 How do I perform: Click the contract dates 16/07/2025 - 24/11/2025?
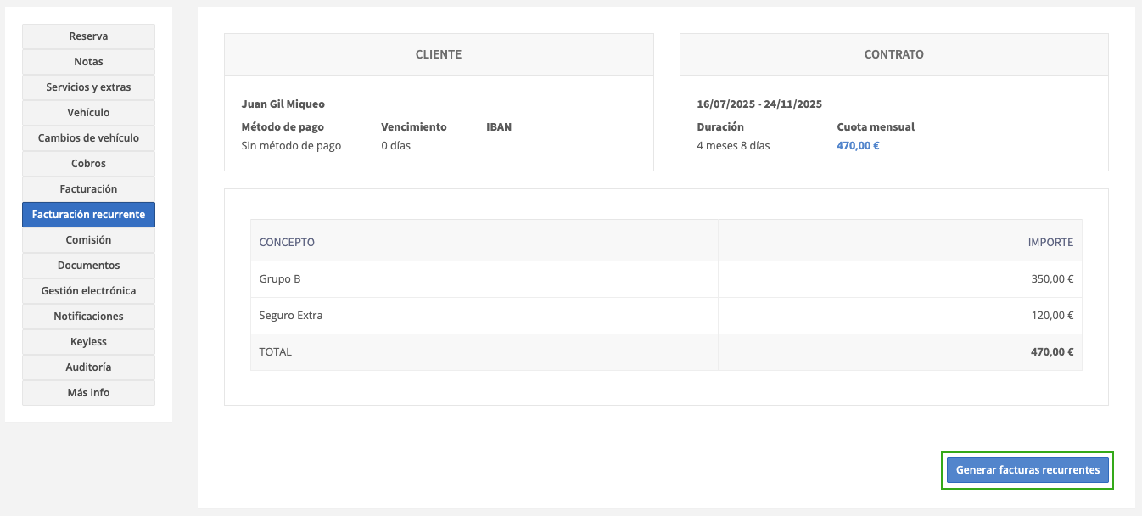coord(759,104)
